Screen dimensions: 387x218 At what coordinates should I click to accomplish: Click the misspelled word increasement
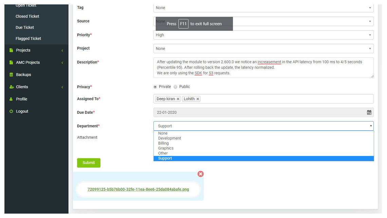tap(269, 62)
